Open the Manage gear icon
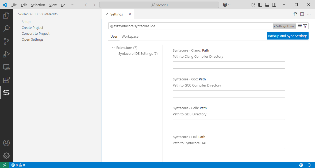 [6, 155]
